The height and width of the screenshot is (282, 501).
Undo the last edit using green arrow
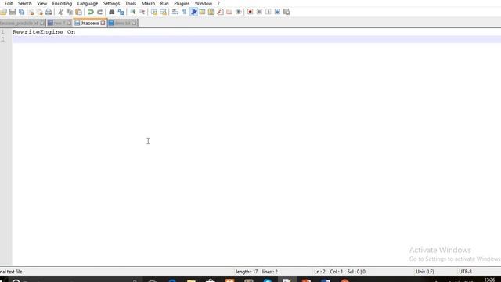[x=91, y=12]
